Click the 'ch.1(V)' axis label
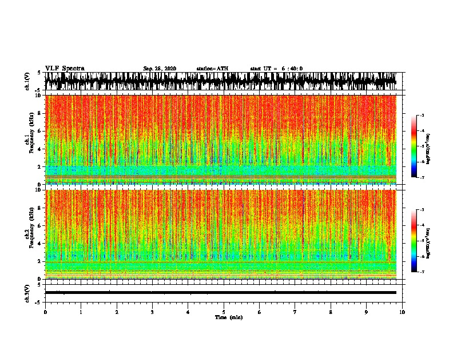This screenshot has width=453, height=350. pos(27,81)
